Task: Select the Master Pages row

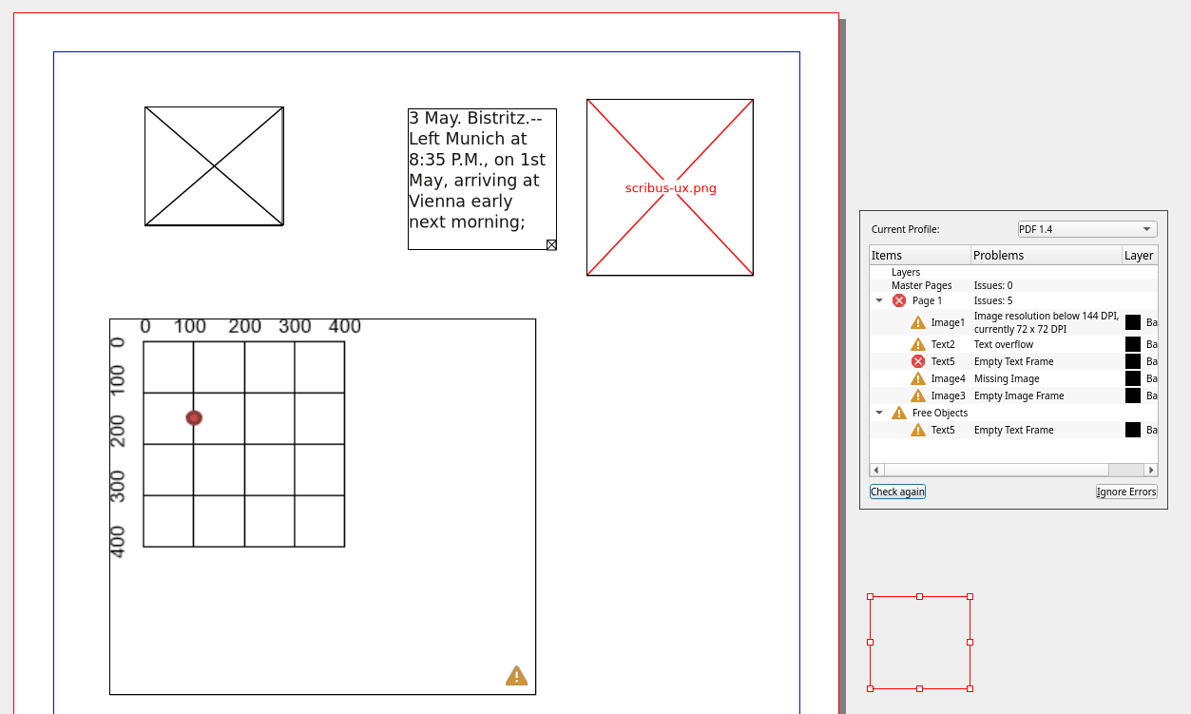Action: click(921, 285)
